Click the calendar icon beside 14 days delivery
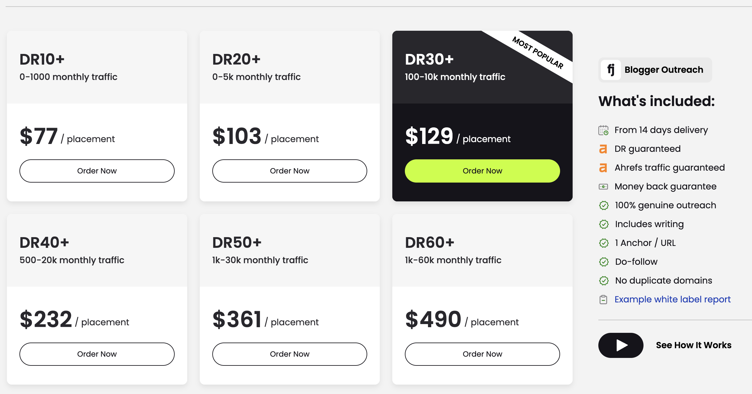Viewport: 752px width, 394px height. tap(604, 130)
